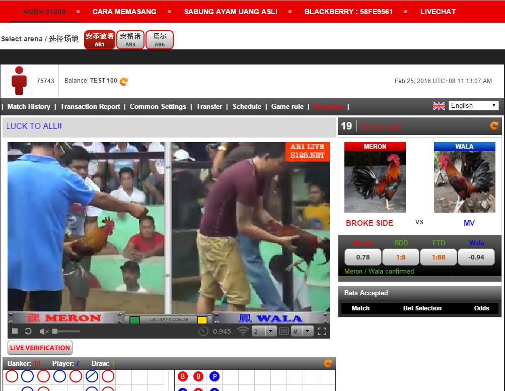505x391 pixels.
Task: Click the red user avatar icon
Action: 20,81
